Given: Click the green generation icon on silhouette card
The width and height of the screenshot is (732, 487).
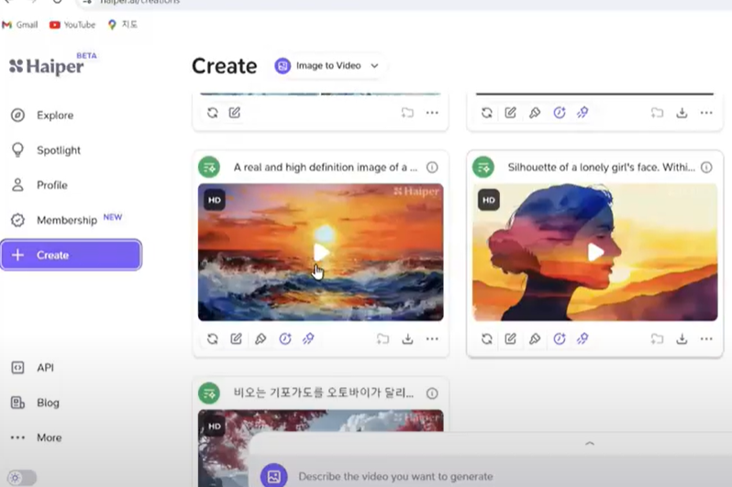Looking at the screenshot, I should click(483, 167).
